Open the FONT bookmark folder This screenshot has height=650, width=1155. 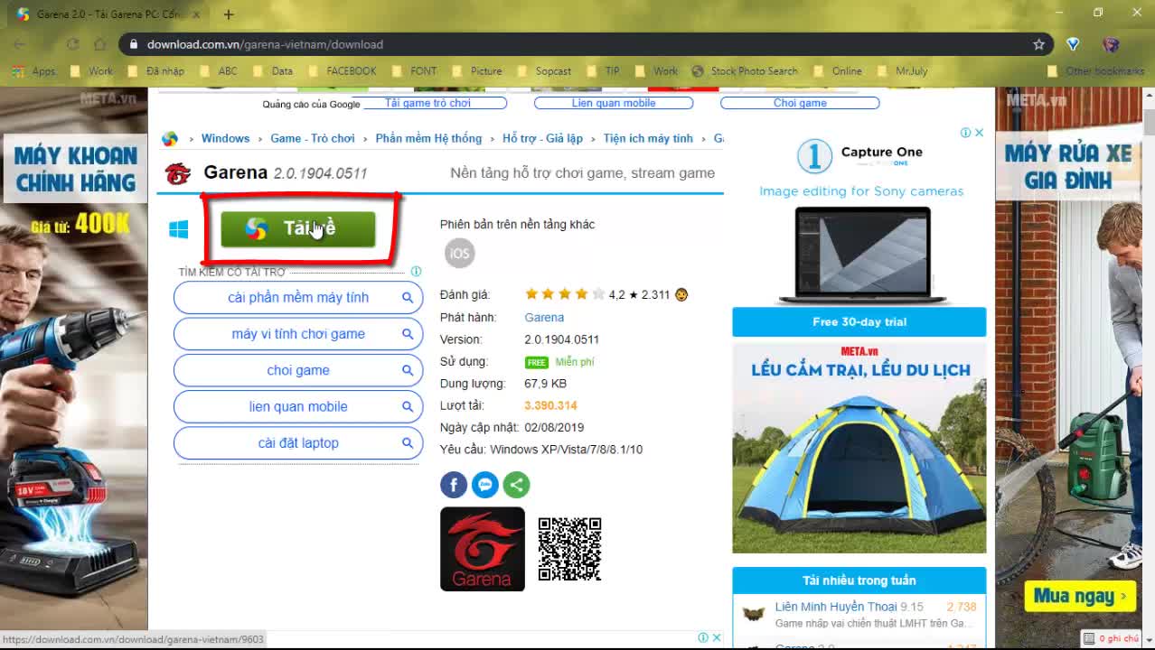point(414,71)
